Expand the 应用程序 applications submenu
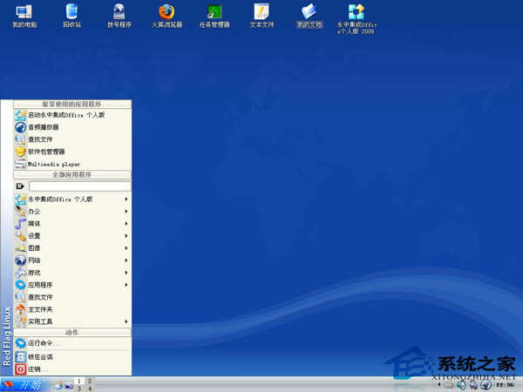The width and height of the screenshot is (523, 392). [x=72, y=285]
